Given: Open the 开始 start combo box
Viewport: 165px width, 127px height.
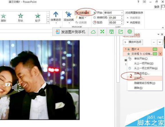Looking at the screenshot, I should [114, 13].
